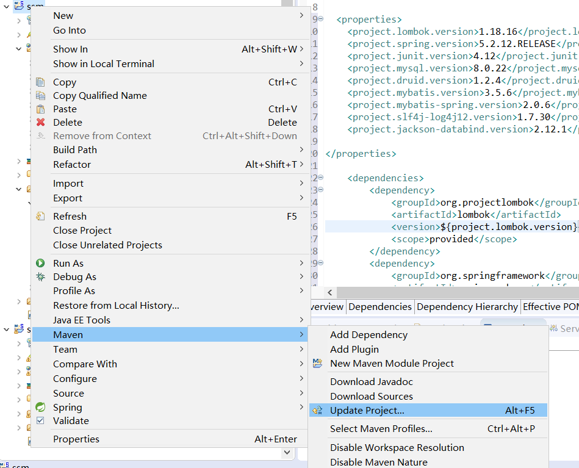579x468 pixels.
Task: Select Download Javadoc
Action: 428,381
